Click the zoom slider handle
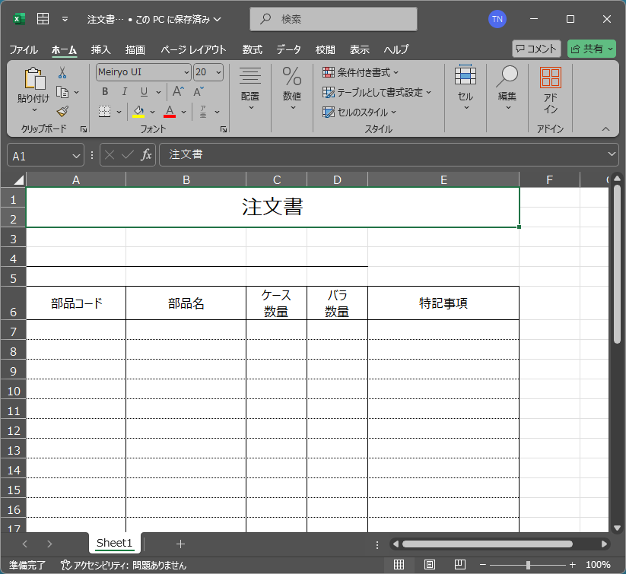This screenshot has height=574, width=626. (528, 565)
